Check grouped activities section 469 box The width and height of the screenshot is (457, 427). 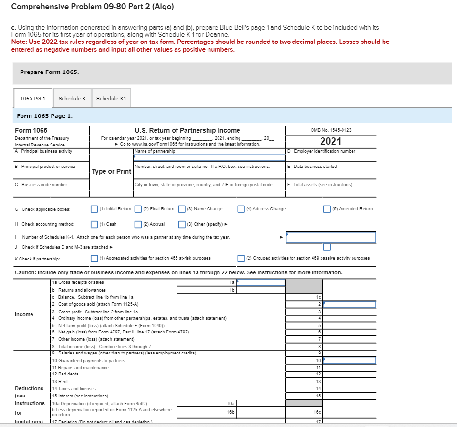(x=241, y=258)
